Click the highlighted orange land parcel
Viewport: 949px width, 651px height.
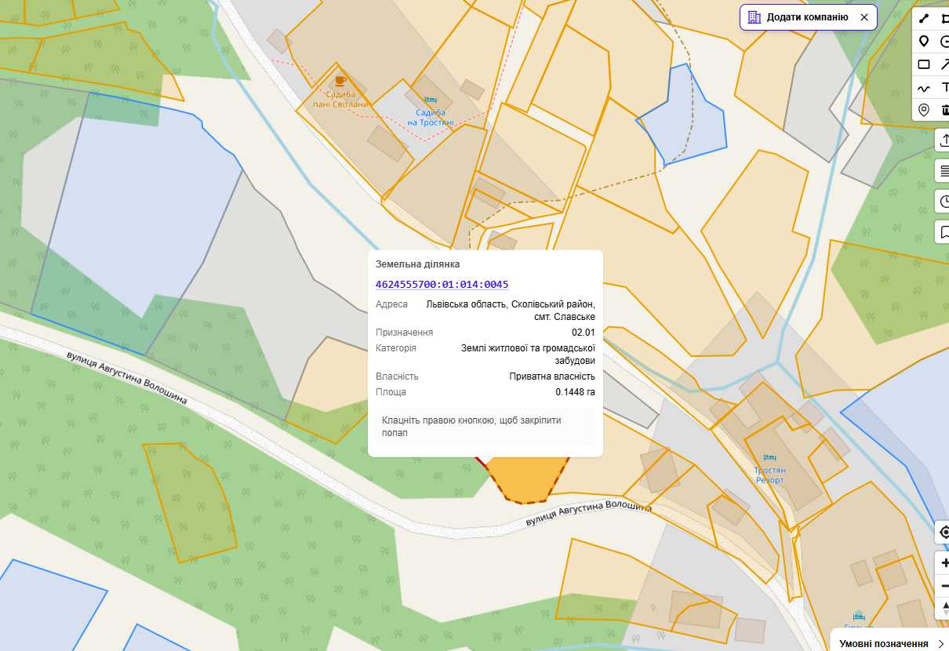[x=527, y=480]
